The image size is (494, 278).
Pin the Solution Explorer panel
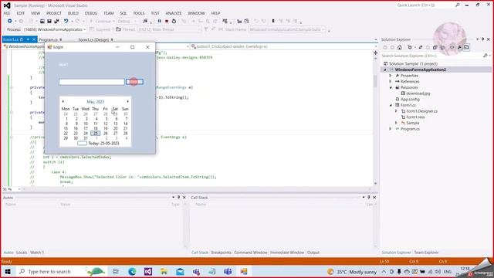click(482, 39)
